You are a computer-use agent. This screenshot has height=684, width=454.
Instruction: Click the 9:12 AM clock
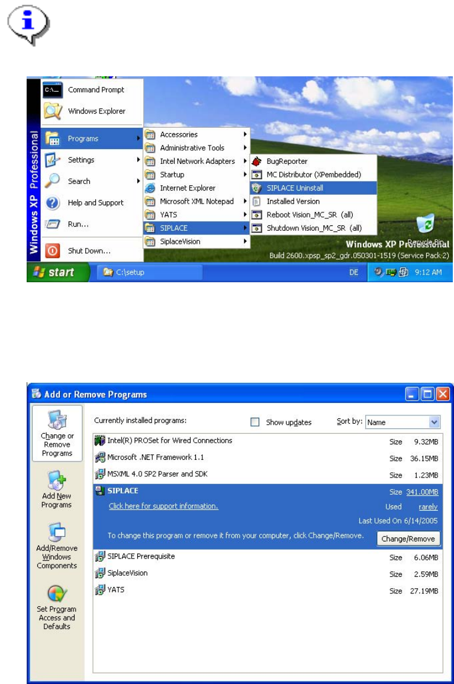point(428,272)
